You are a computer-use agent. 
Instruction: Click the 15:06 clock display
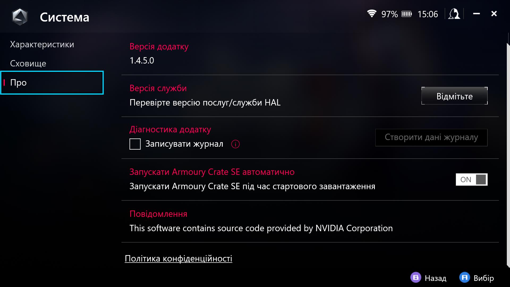point(428,14)
